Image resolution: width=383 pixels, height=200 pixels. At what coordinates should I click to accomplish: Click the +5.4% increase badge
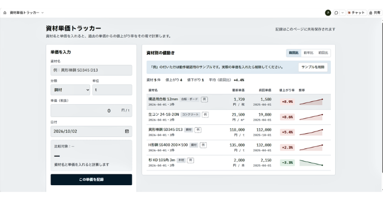point(288,132)
